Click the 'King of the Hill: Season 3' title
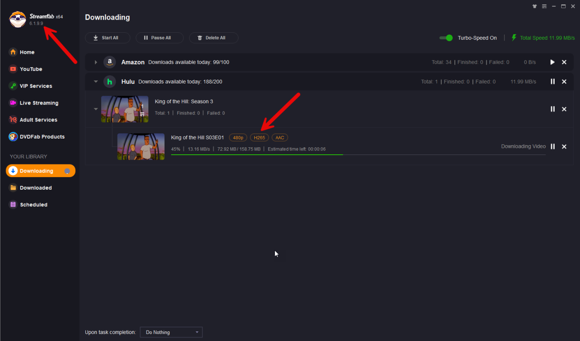Viewport: 580px width, 341px height. (184, 102)
